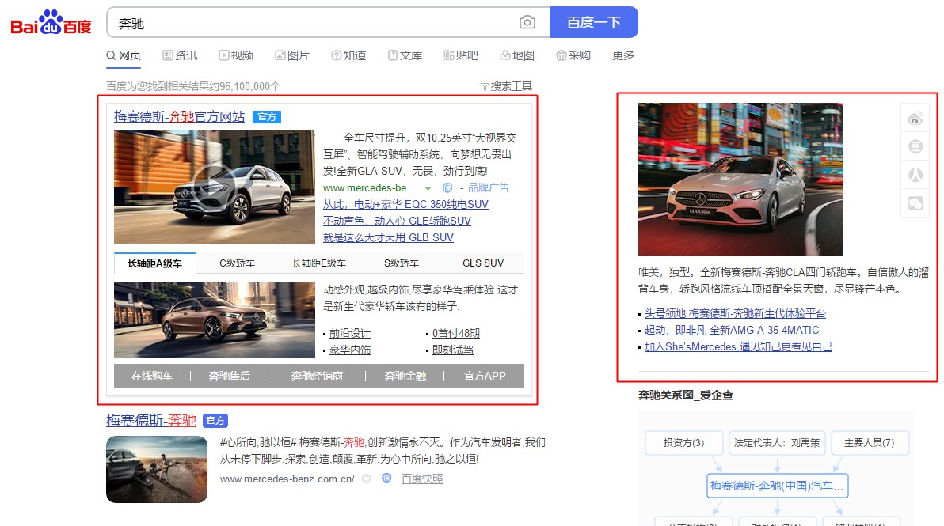This screenshot has width=944, height=526.
Task: Select the 长轴距A级车 tab
Action: [154, 263]
